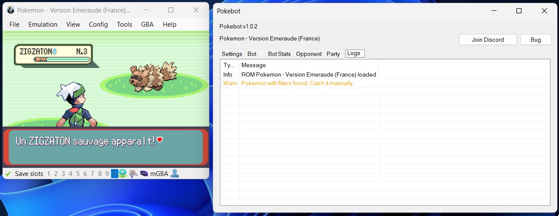Open the Emulation menu

coord(43,25)
